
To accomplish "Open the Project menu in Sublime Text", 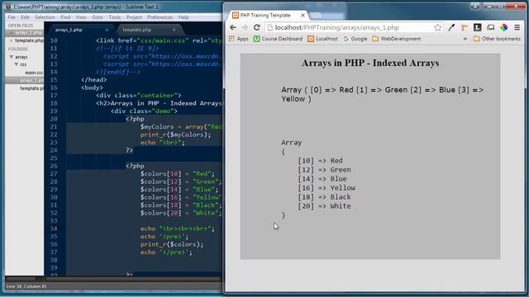I will pyautogui.click(x=134, y=17).
